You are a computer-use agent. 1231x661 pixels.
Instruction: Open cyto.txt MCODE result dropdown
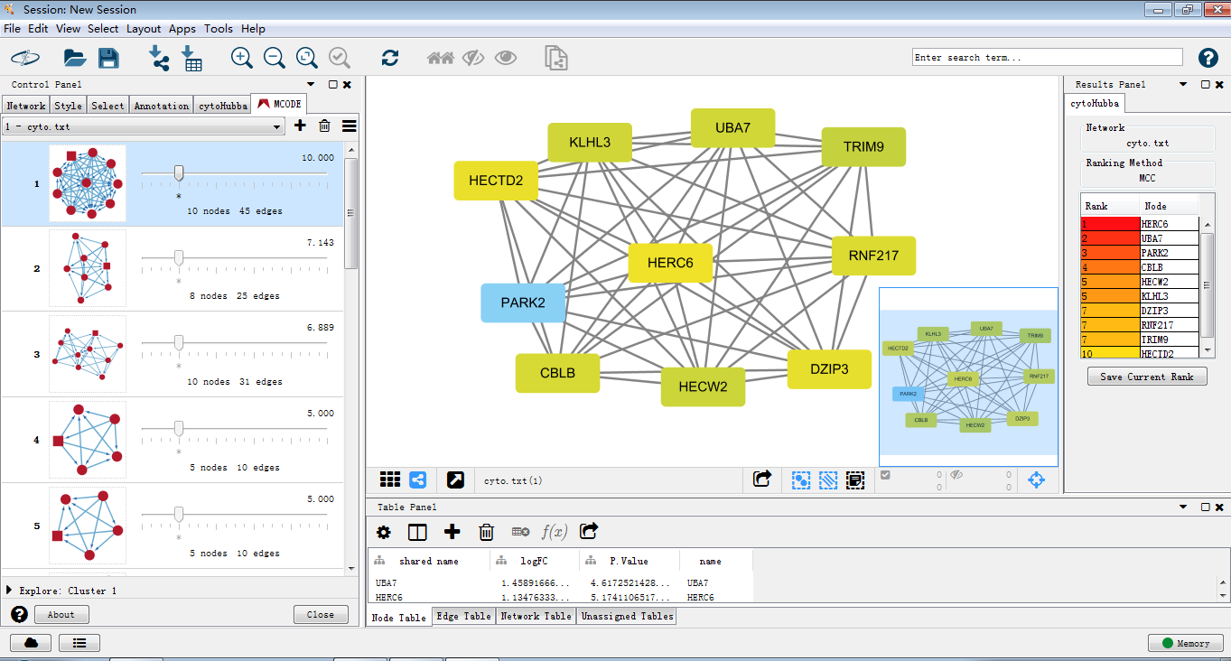tap(144, 127)
